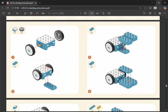Expand the draw tool options arrow

point(21,13)
